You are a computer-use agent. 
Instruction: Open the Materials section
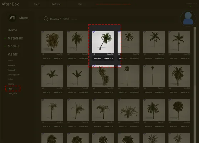(x=15, y=38)
